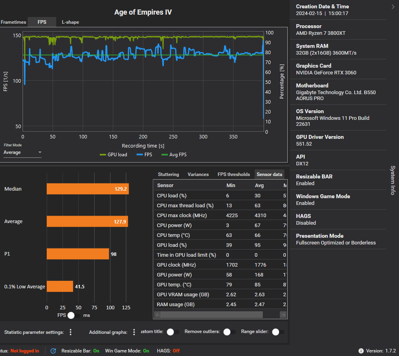The image size is (399, 356).
Task: Flip the FPS / ms unit switch
Action: tap(74, 315)
